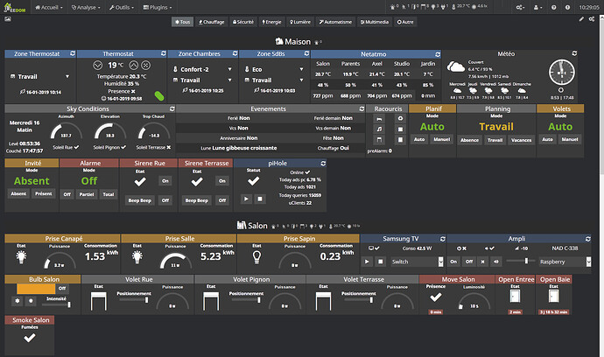
Task: Refresh the Netatmo widget
Action: pos(438,54)
